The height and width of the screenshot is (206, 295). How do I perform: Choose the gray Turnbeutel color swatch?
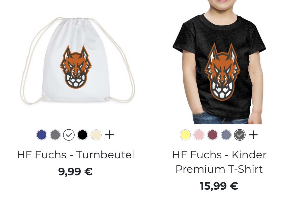(x=55, y=135)
